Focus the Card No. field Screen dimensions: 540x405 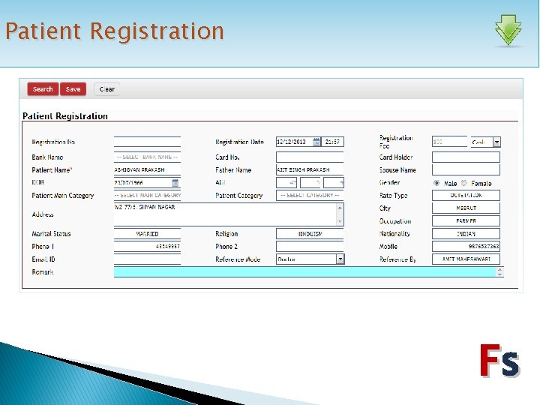pos(310,157)
